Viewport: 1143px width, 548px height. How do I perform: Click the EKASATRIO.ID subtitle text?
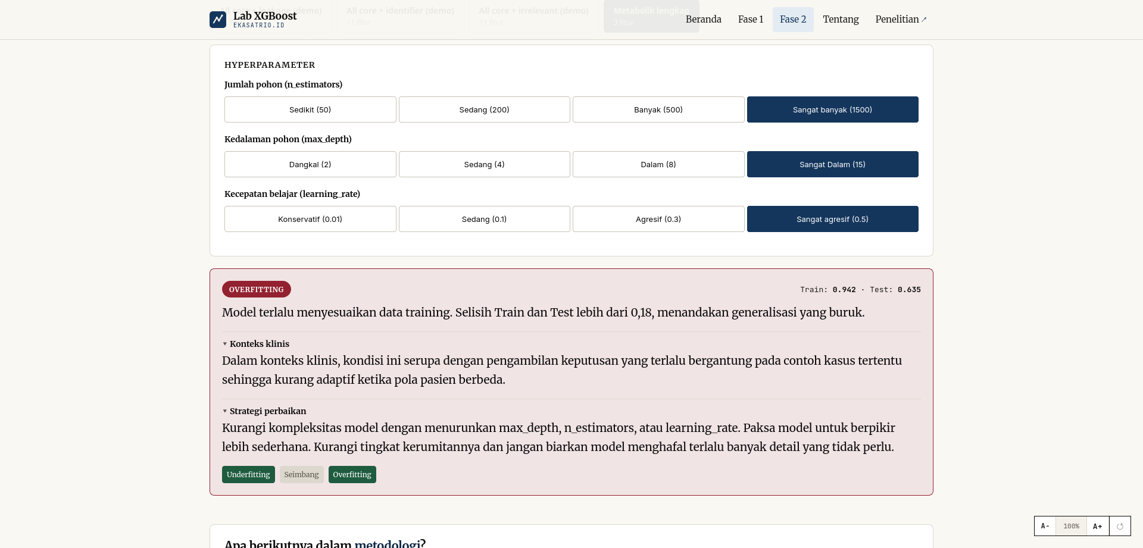[259, 26]
